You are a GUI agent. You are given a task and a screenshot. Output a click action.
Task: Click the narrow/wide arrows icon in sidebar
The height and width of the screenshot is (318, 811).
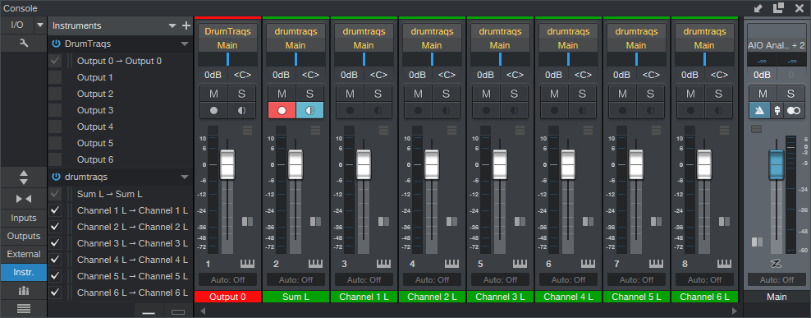[23, 199]
